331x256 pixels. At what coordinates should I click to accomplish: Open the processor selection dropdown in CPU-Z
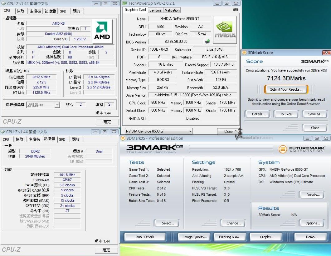click(x=57, y=105)
